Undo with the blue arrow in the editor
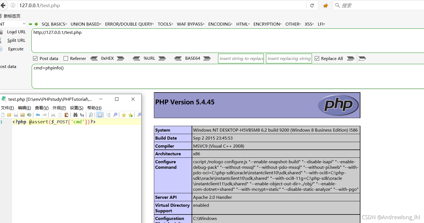 pyautogui.click(x=38, y=115)
